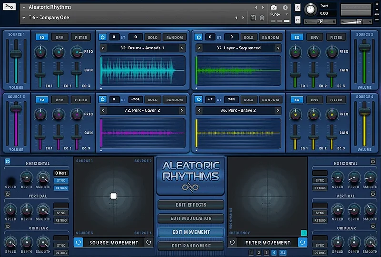
Task: Go to previous preset arrow beside T 6 - Company One
Action: [236, 18]
